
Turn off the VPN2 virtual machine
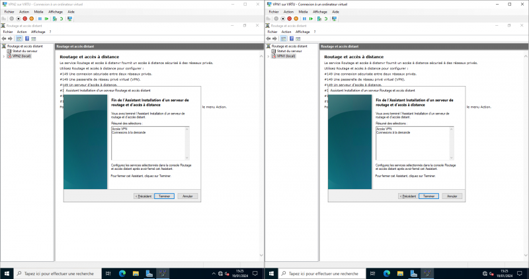(x=19, y=19)
